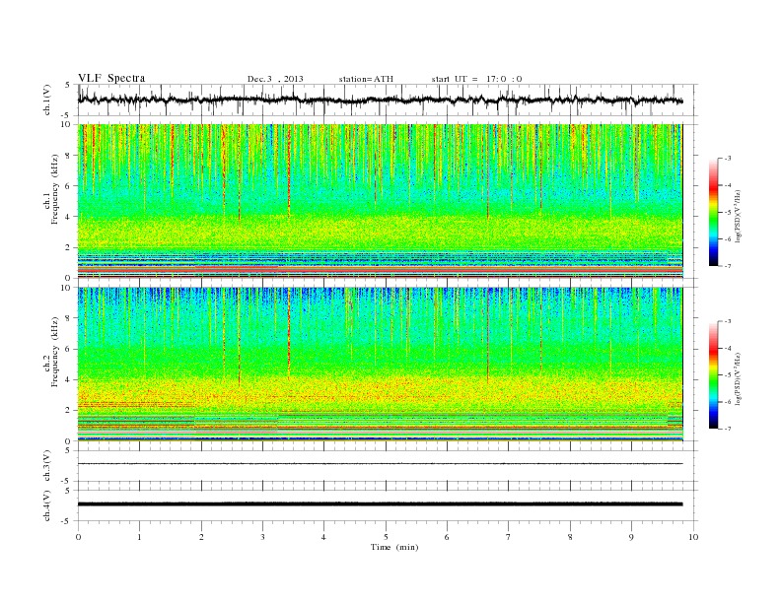The width and height of the screenshot is (781, 603).
Task: Click the "8" kHz tick of ch.2 spectrogram
Action: [68, 318]
